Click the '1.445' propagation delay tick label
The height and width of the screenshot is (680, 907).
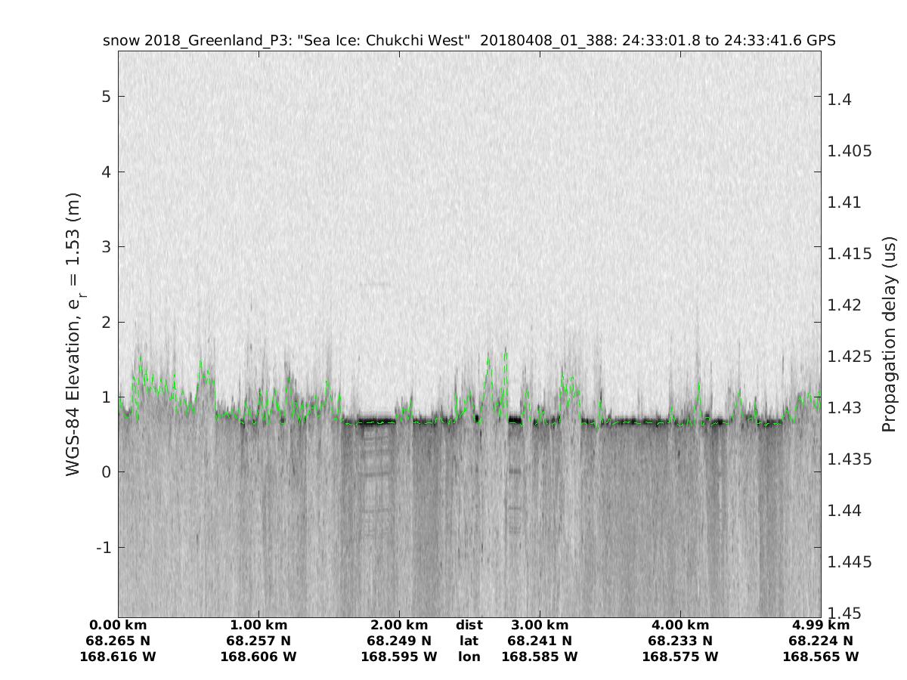tap(850, 562)
